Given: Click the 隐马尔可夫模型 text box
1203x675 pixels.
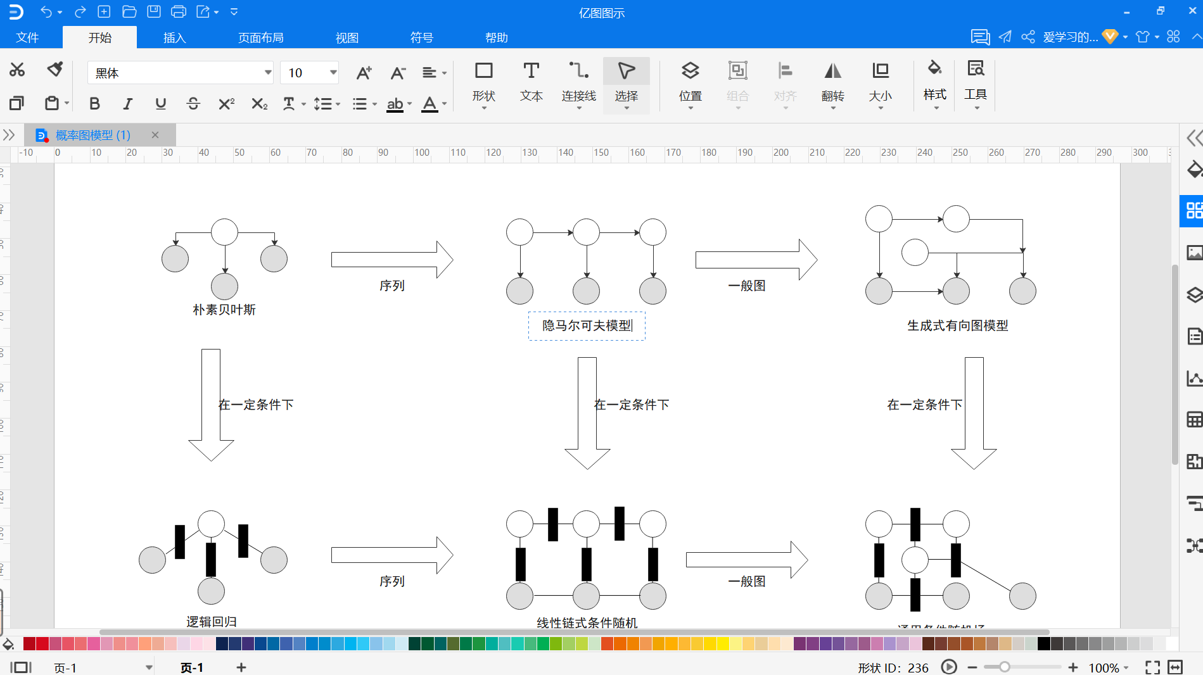Looking at the screenshot, I should [x=587, y=325].
